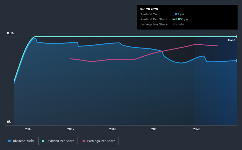Click the 2017 x-axis label
Viewport: 242px width, 150px height.
tap(71, 129)
